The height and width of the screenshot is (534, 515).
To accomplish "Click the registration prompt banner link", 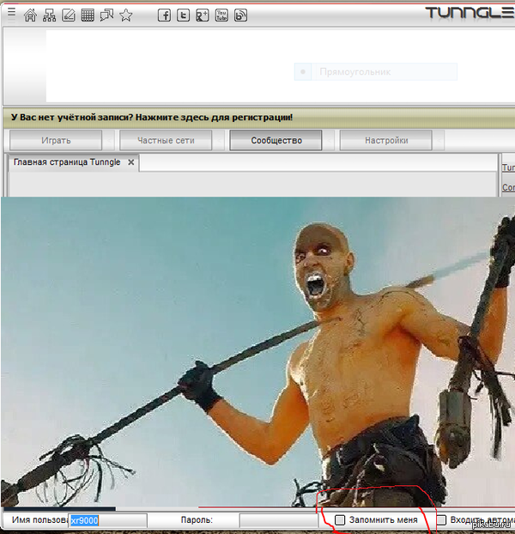I will click(152, 117).
